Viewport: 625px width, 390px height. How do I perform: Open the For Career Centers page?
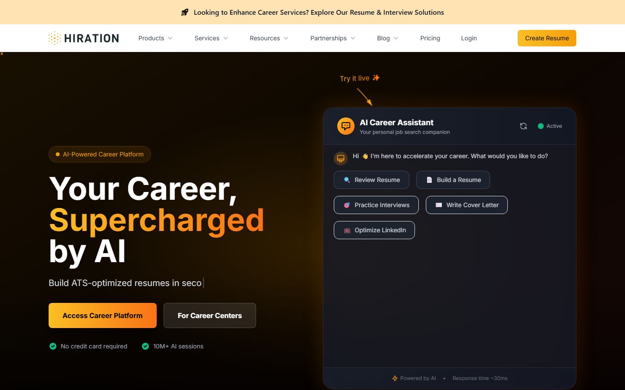pyautogui.click(x=210, y=315)
